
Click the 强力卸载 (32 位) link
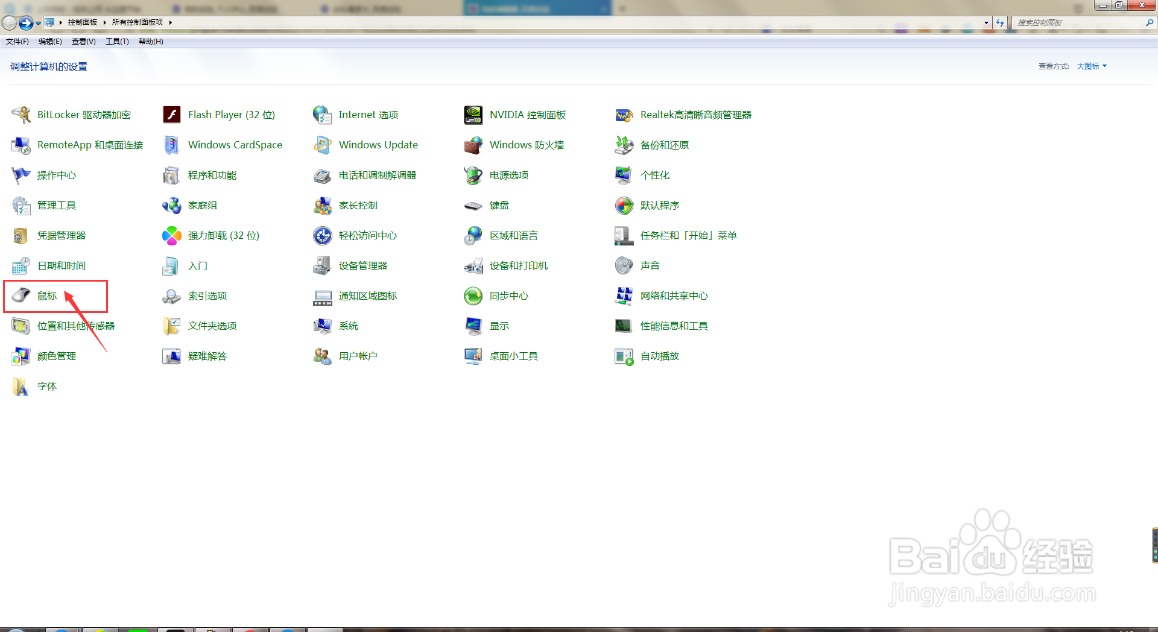click(224, 235)
